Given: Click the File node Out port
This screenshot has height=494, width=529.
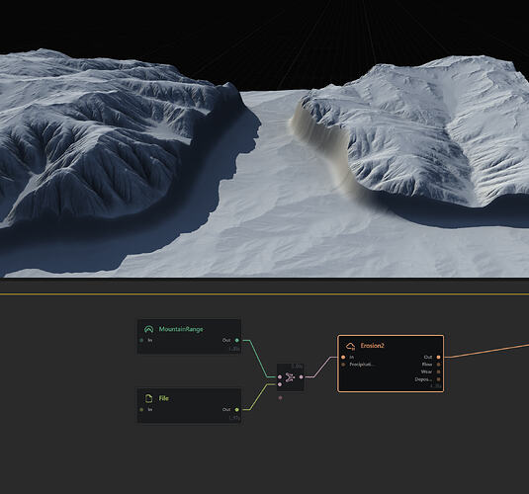Looking at the screenshot, I should (x=237, y=409).
